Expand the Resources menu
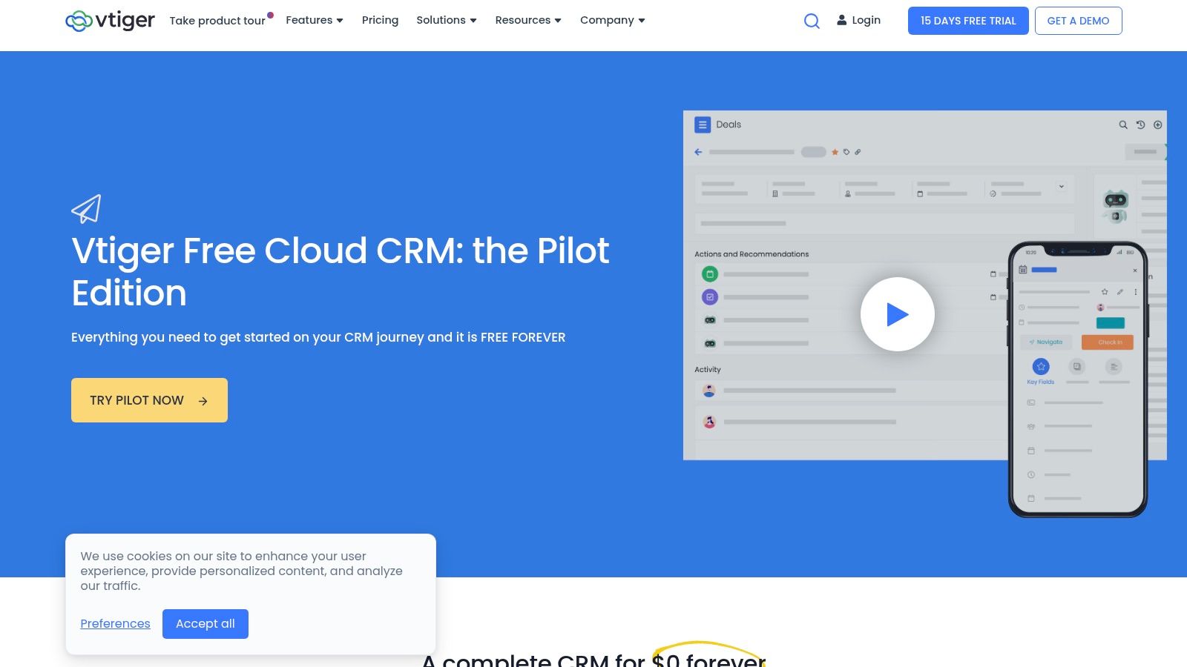Image resolution: width=1187 pixels, height=667 pixels. pos(528,20)
